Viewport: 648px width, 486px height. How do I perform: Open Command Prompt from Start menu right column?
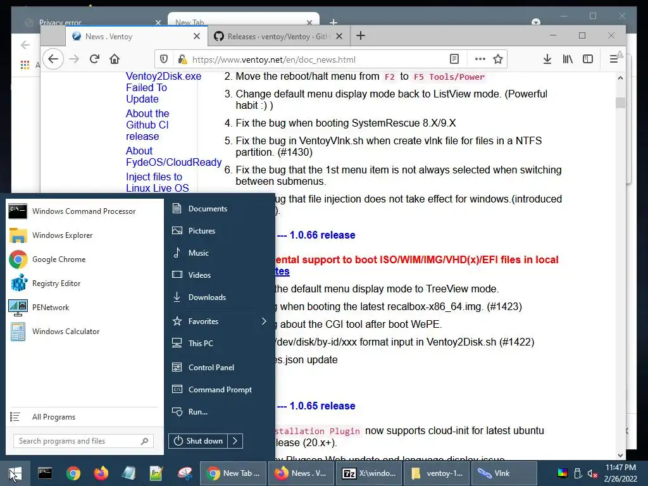(x=220, y=390)
